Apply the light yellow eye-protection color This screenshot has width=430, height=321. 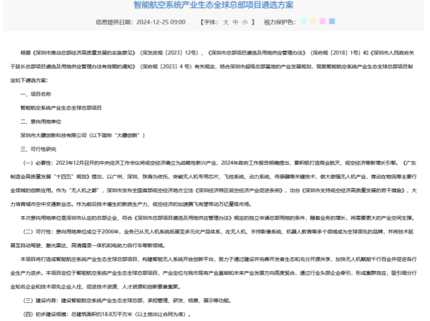[313, 22]
